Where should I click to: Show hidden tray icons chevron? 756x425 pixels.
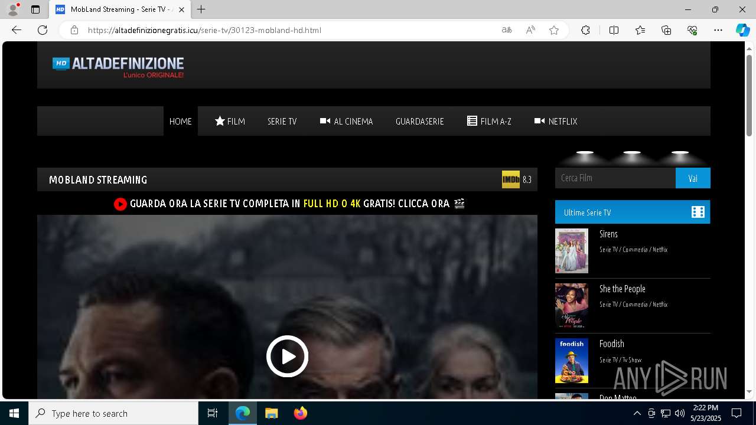coord(637,413)
